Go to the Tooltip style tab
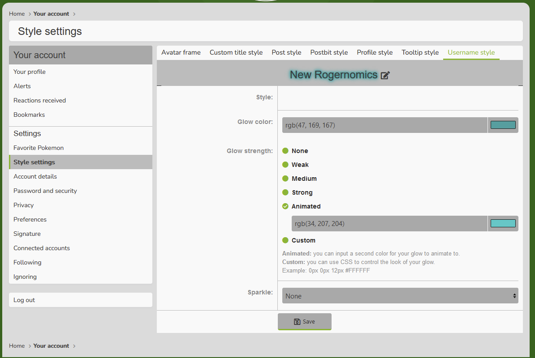535x358 pixels. pyautogui.click(x=420, y=52)
